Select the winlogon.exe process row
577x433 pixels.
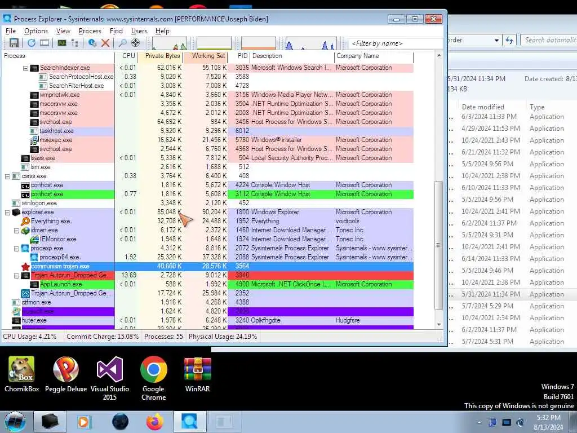coord(208,203)
